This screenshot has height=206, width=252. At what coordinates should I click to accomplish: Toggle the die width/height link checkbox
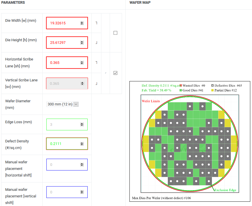point(115,33)
